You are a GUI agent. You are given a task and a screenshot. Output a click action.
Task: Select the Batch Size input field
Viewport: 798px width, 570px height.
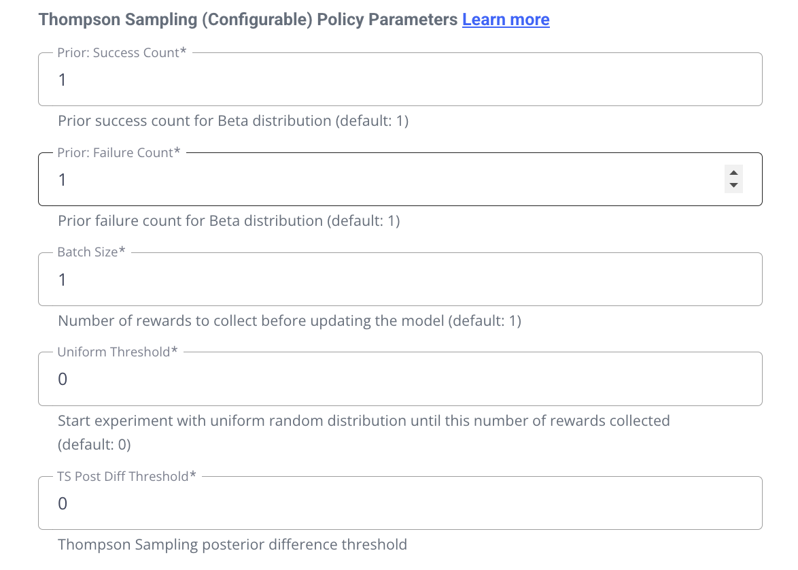tap(400, 280)
